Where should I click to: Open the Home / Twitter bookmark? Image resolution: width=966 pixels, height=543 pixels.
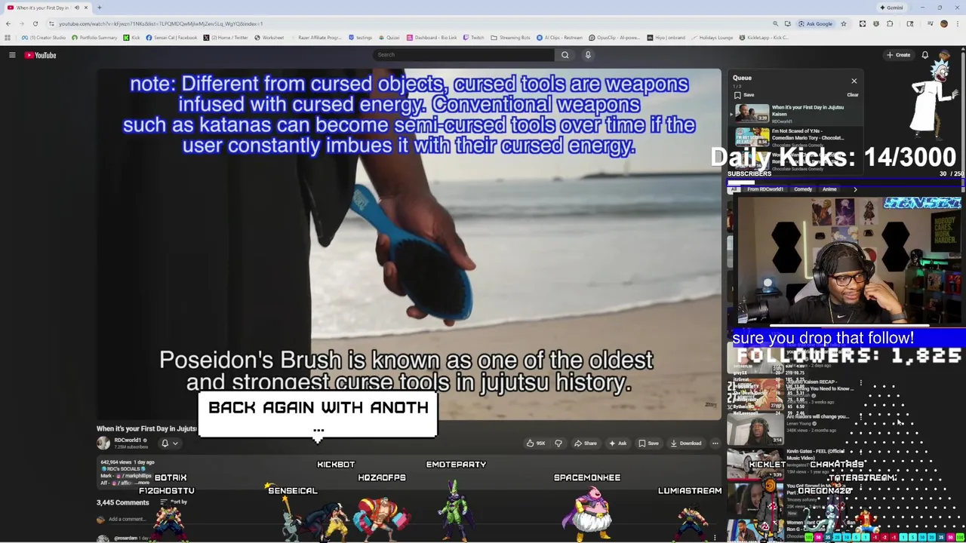pyautogui.click(x=226, y=38)
